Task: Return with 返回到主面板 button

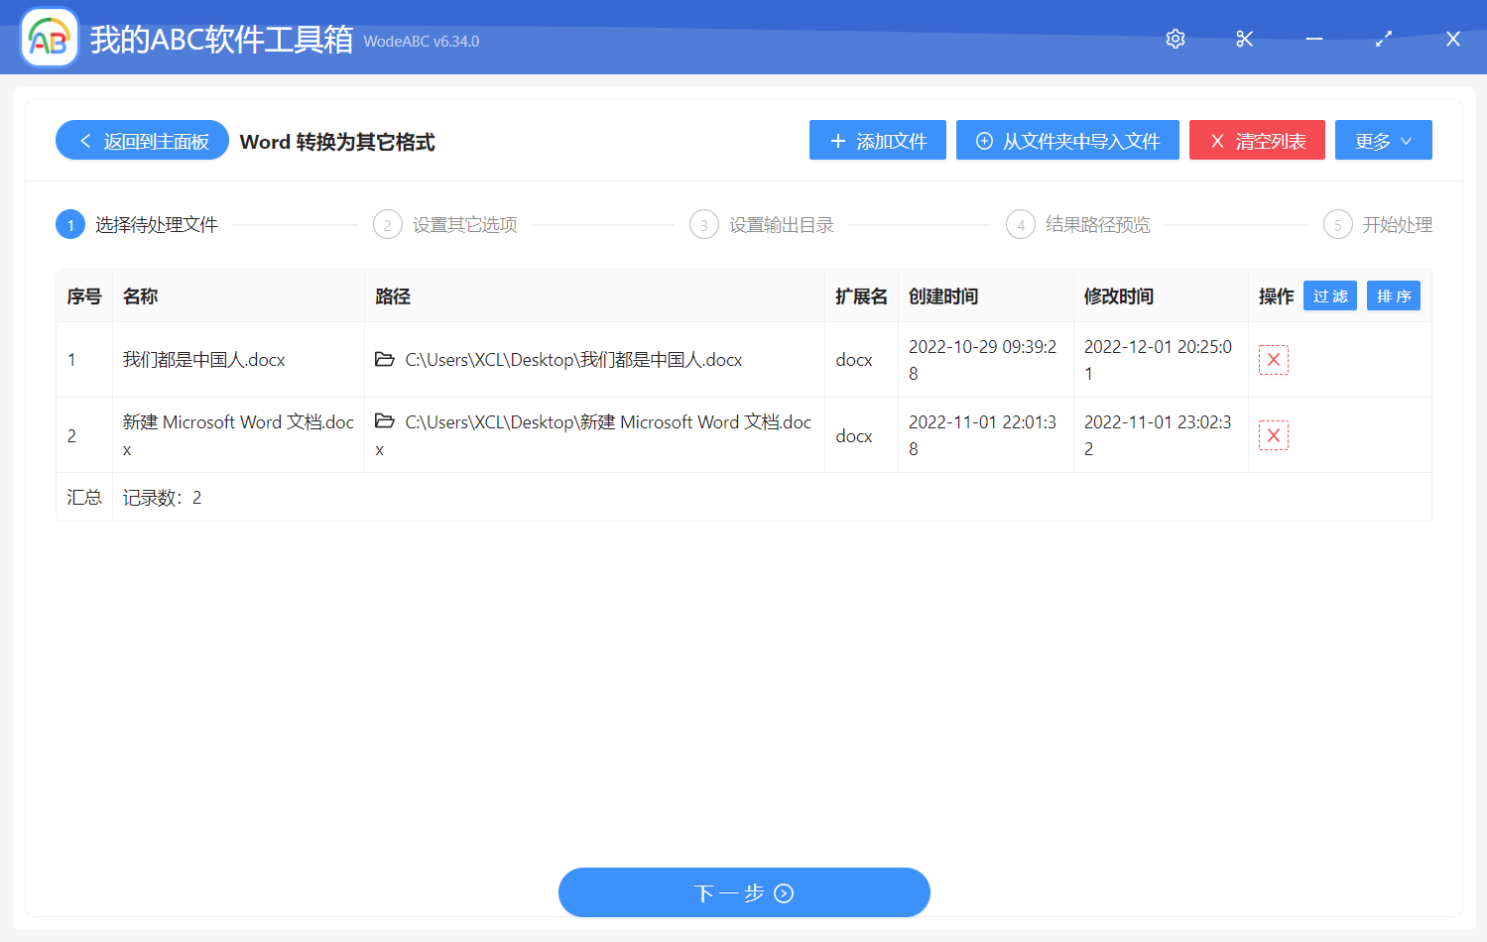Action: (142, 141)
